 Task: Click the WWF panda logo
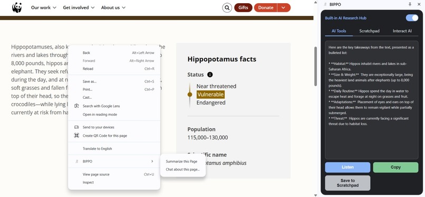[17, 7]
